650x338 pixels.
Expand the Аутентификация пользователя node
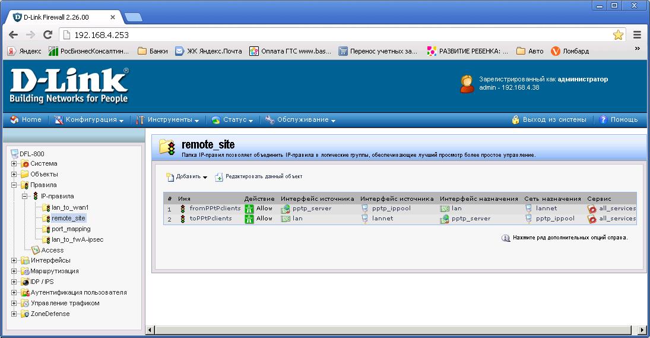coord(14,292)
